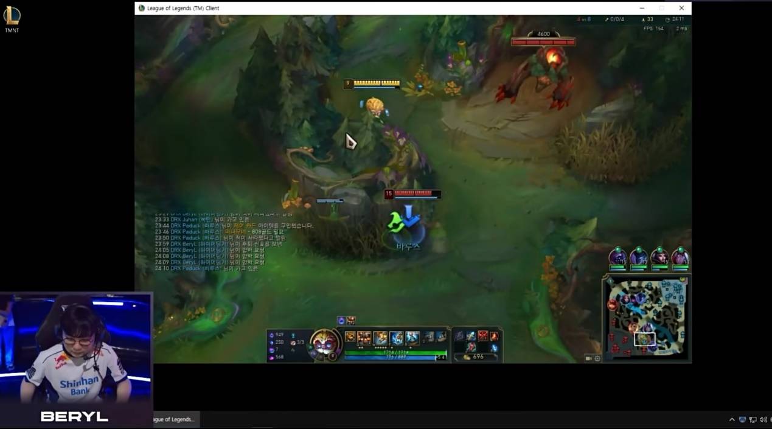772x429 pixels.
Task: Open the League of Legends taskbar button
Action: coord(175,419)
